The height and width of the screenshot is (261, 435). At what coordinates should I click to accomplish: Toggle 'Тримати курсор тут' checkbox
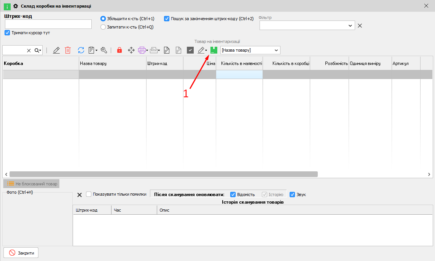[7, 33]
